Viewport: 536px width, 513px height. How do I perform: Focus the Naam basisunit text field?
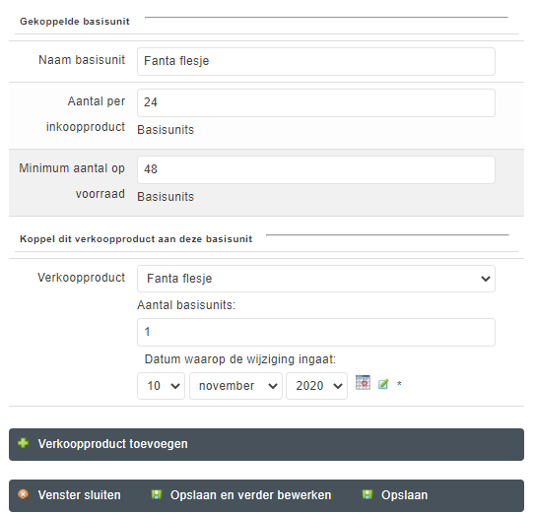tap(316, 61)
